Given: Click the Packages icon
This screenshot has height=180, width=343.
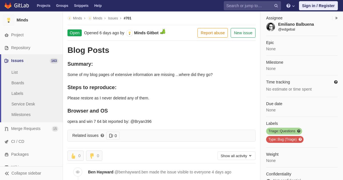Looking at the screenshot, I should (x=7, y=154).
